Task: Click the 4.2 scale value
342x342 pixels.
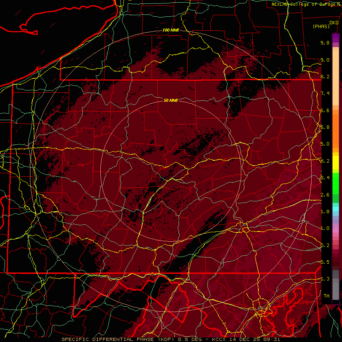Action: click(325, 161)
